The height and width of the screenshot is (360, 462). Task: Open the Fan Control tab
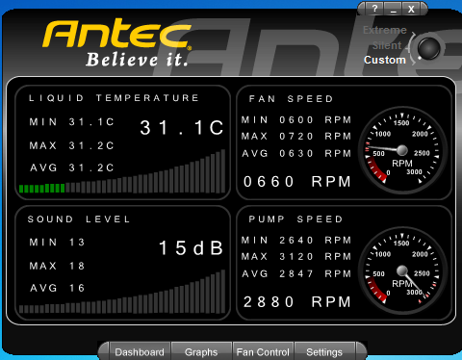(263, 352)
